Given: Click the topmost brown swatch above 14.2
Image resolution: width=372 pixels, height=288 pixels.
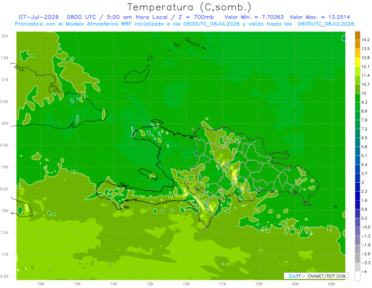Looking at the screenshot, I should point(357,35).
